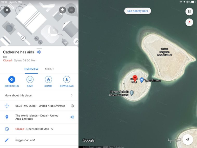Tap the share icon over header photo

[62, 10]
